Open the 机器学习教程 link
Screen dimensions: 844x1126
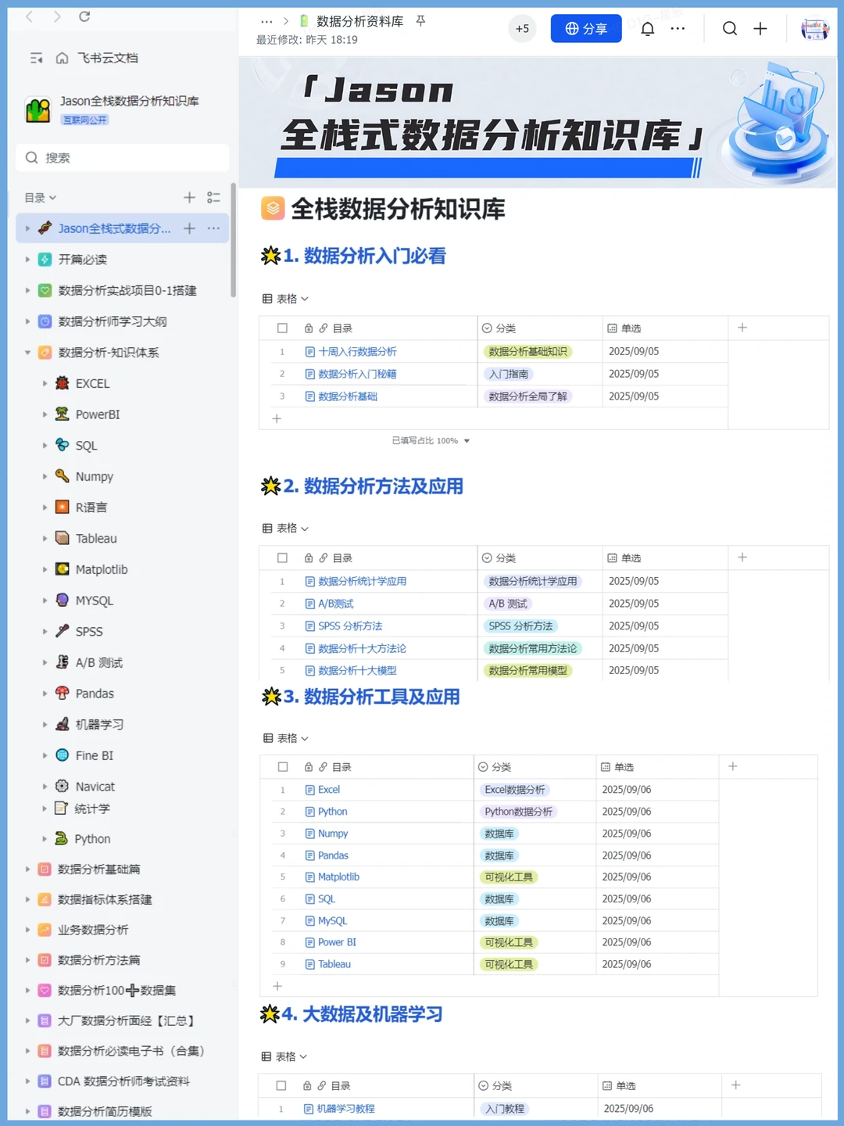[345, 1109]
